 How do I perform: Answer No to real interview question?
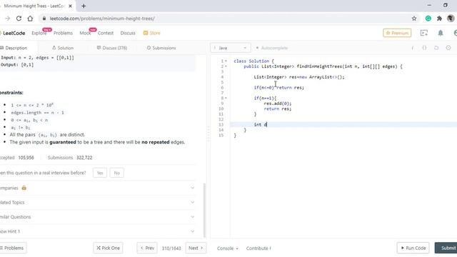click(117, 173)
